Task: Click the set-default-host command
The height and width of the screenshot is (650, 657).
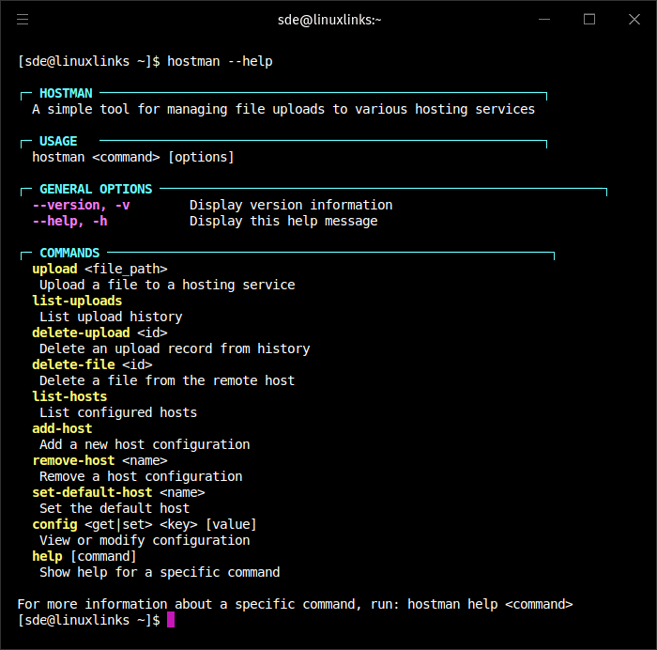Action: pyautogui.click(x=92, y=492)
